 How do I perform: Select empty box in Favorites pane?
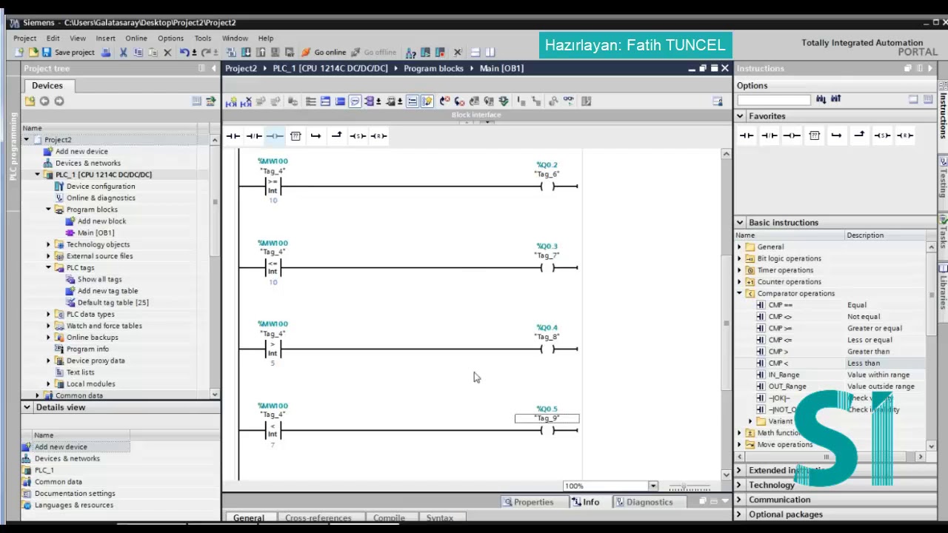(x=815, y=135)
